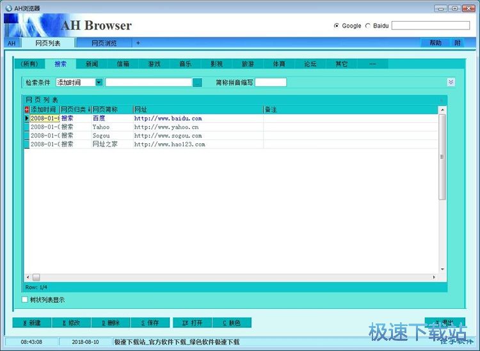480x351 pixels.
Task: Click the 08:43:08 time in status bar
Action: [31, 342]
